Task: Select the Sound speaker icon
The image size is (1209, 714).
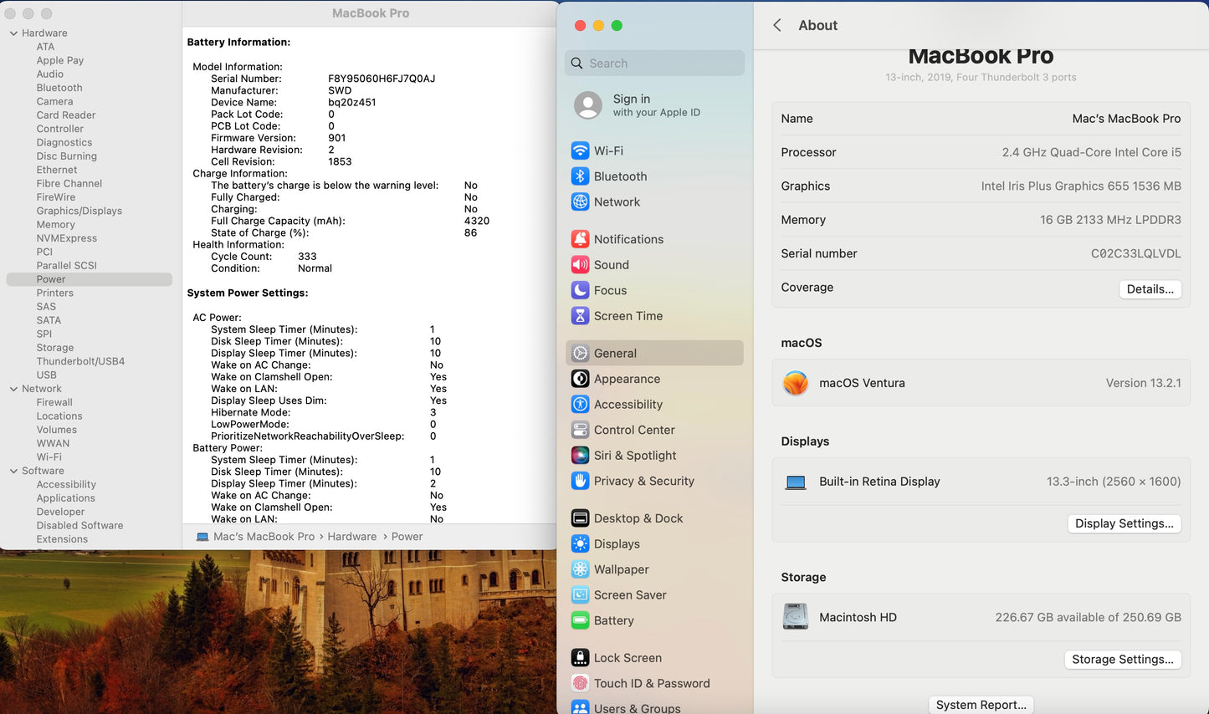Action: 580,264
